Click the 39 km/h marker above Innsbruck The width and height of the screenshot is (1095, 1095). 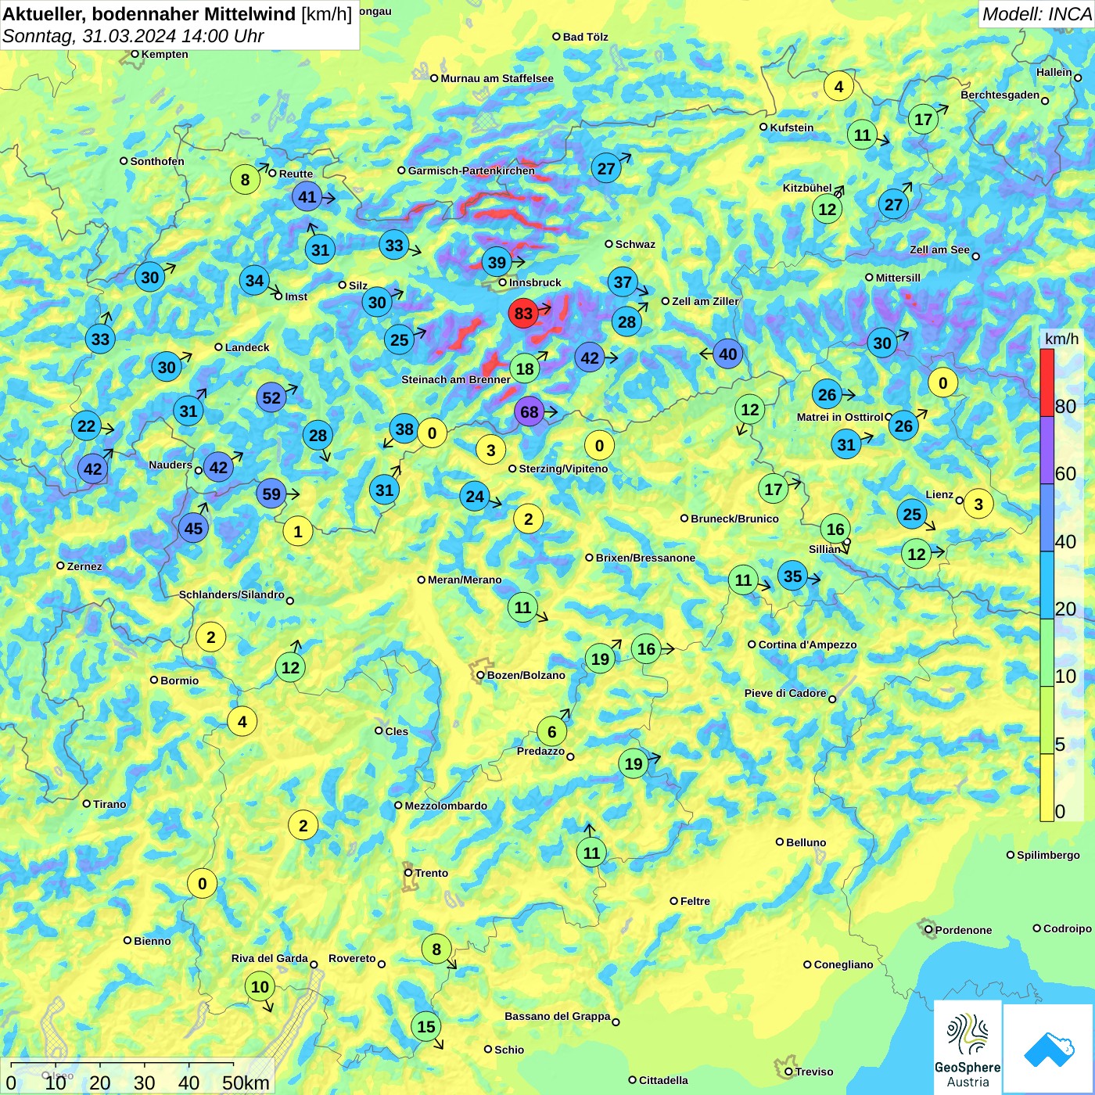click(x=497, y=262)
